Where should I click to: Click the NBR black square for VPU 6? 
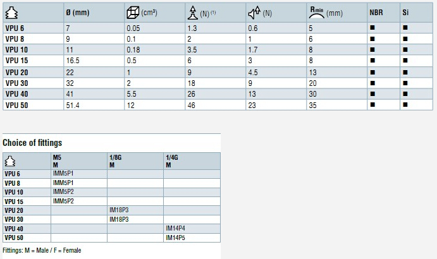tap(372, 28)
